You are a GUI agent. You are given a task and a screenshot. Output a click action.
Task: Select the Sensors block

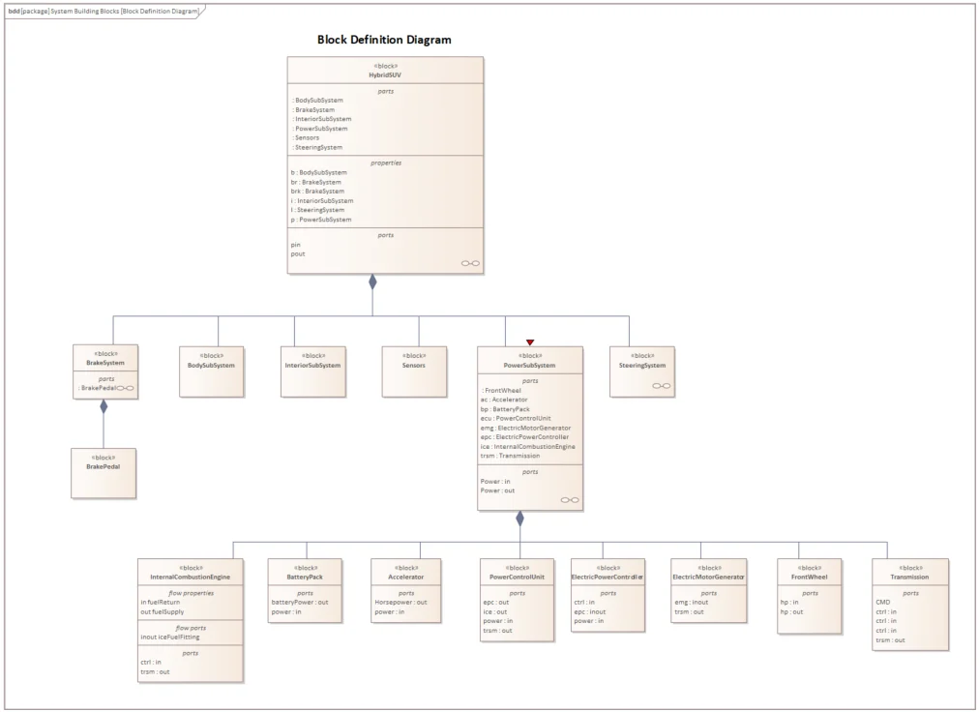414,371
